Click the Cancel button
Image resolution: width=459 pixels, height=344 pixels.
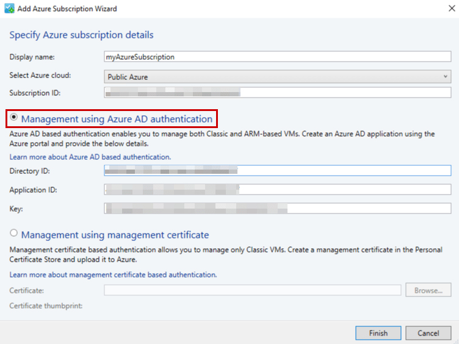428,333
